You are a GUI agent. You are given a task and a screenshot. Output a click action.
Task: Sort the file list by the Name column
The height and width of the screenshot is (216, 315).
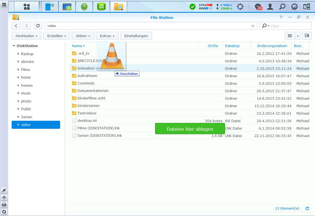pos(77,46)
